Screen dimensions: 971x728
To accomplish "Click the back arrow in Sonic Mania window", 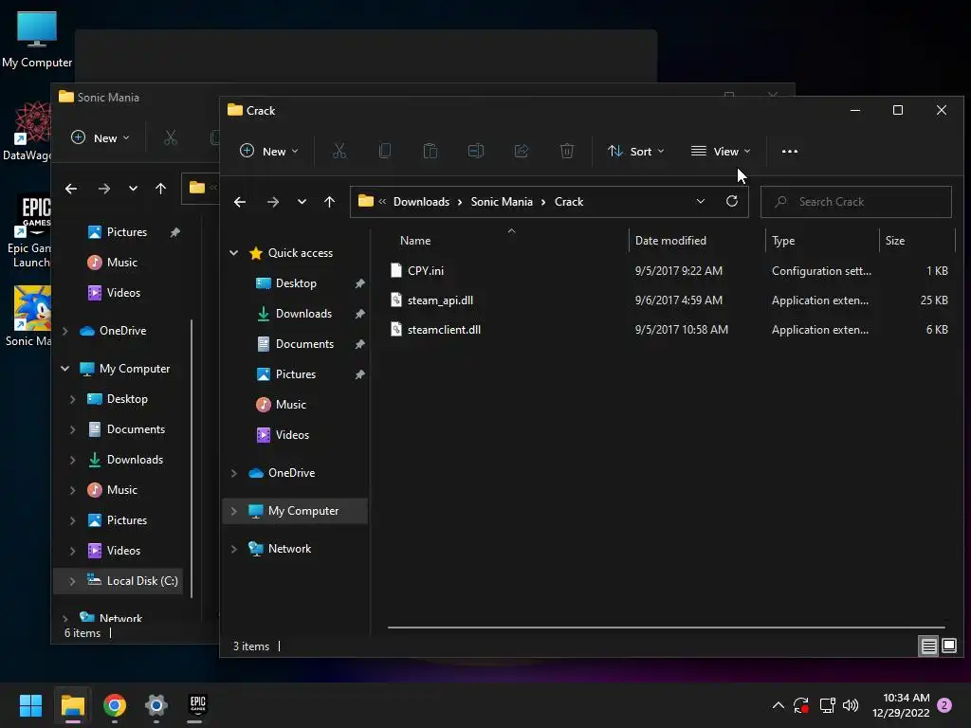I will point(71,189).
